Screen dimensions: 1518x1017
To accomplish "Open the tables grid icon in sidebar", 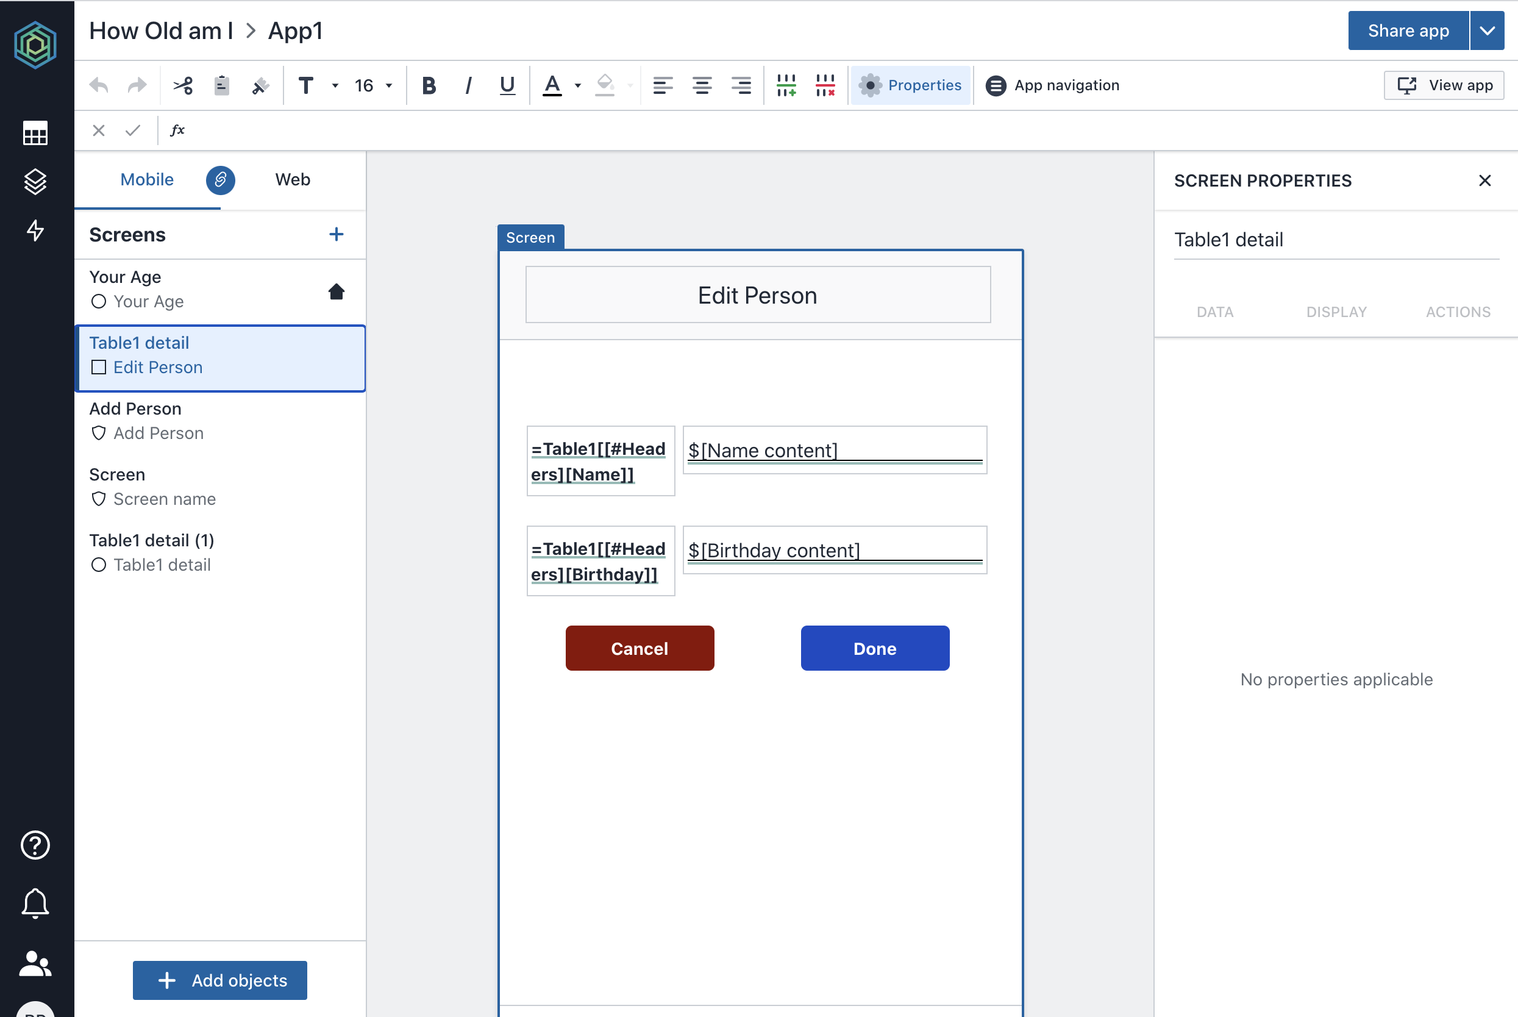I will pos(35,132).
